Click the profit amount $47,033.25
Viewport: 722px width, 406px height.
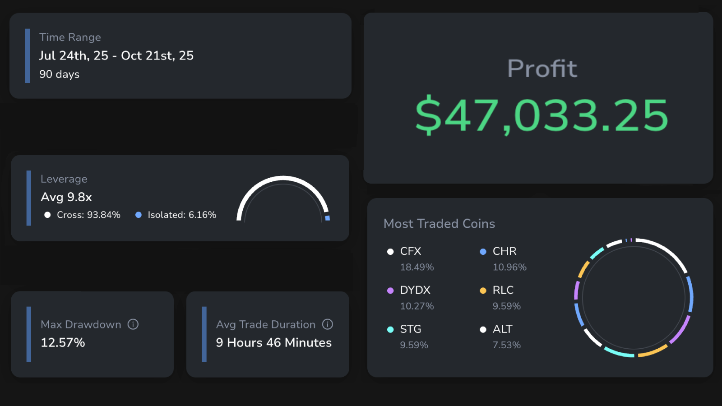(541, 115)
